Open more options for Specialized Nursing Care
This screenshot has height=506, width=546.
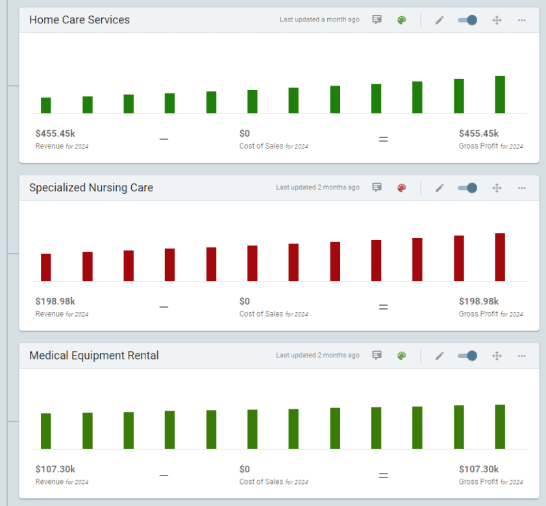point(521,188)
